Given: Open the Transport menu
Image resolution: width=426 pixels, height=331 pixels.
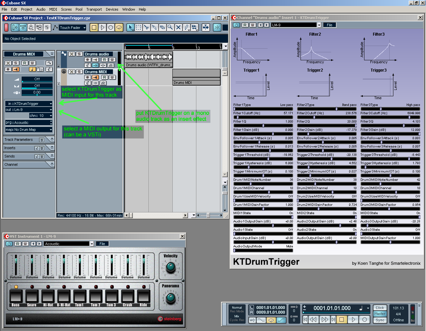Looking at the screenshot, I should pos(94,9).
